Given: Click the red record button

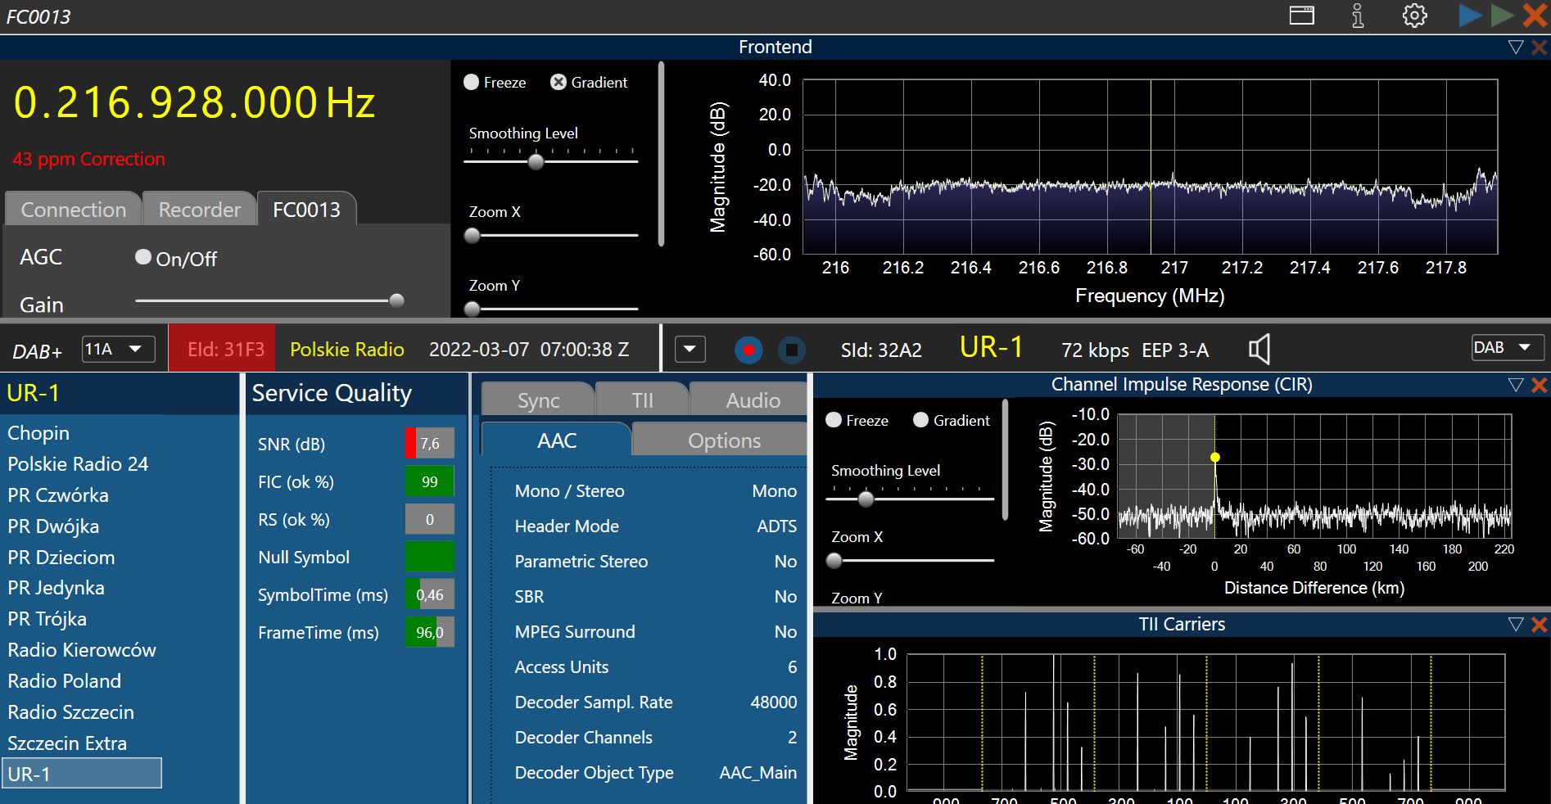Looking at the screenshot, I should 748,350.
